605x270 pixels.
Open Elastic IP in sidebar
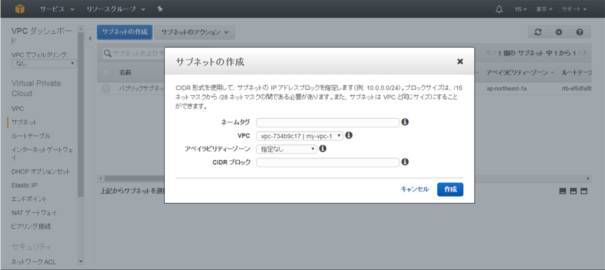24,185
